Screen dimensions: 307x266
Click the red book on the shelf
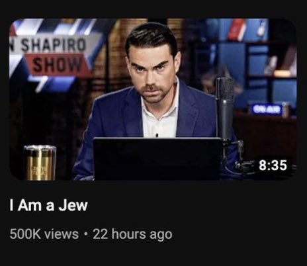click(238, 28)
